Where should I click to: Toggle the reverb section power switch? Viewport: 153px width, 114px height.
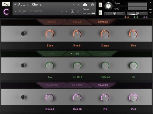23,34
